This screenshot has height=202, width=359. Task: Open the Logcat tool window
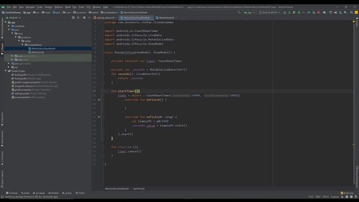(x=39, y=193)
